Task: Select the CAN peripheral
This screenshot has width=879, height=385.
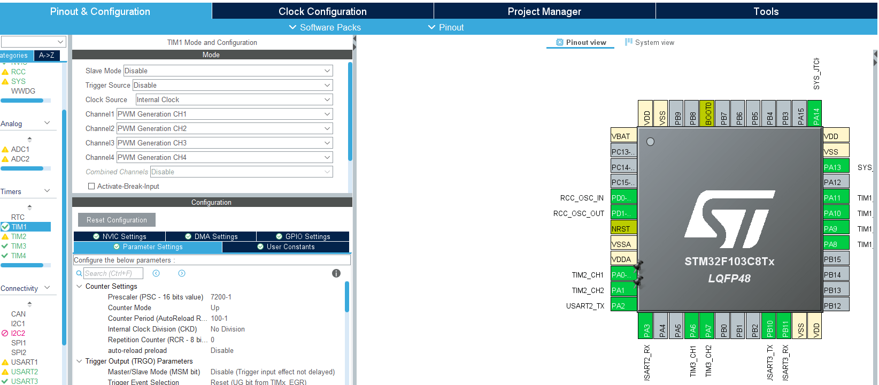Action: (18, 314)
